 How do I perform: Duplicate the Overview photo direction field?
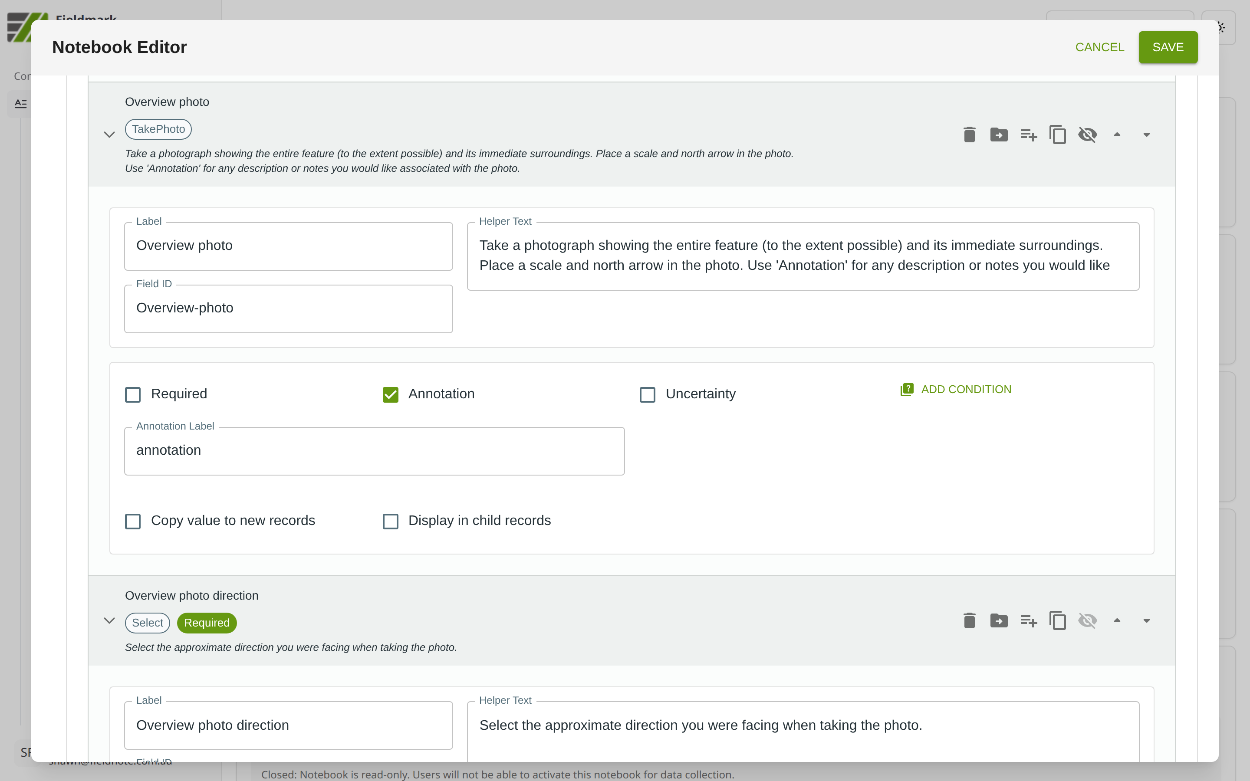(1057, 620)
